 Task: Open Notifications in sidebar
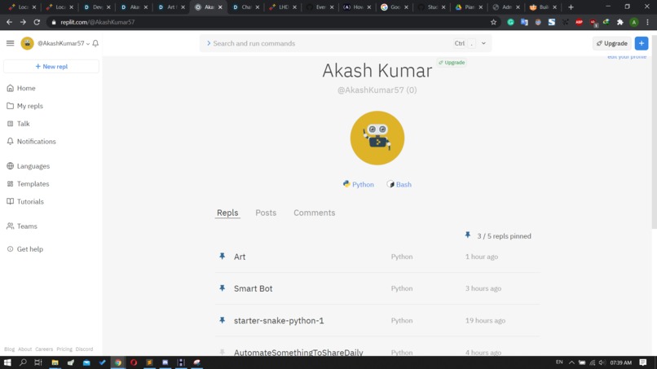pyautogui.click(x=32, y=142)
